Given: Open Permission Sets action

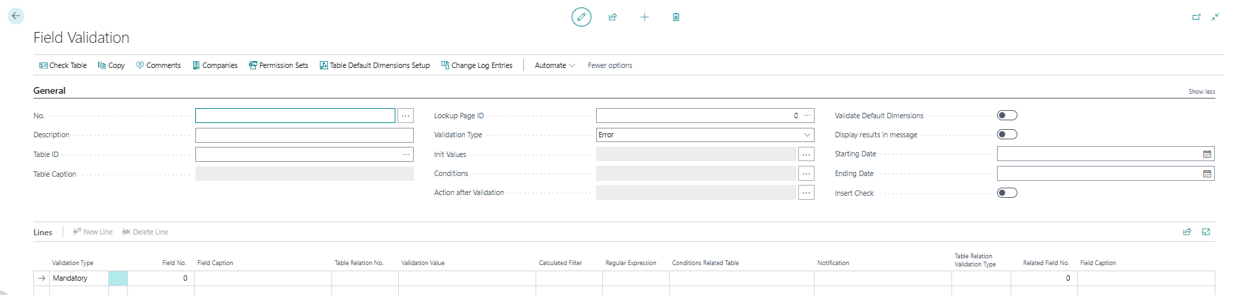Looking at the screenshot, I should (278, 65).
